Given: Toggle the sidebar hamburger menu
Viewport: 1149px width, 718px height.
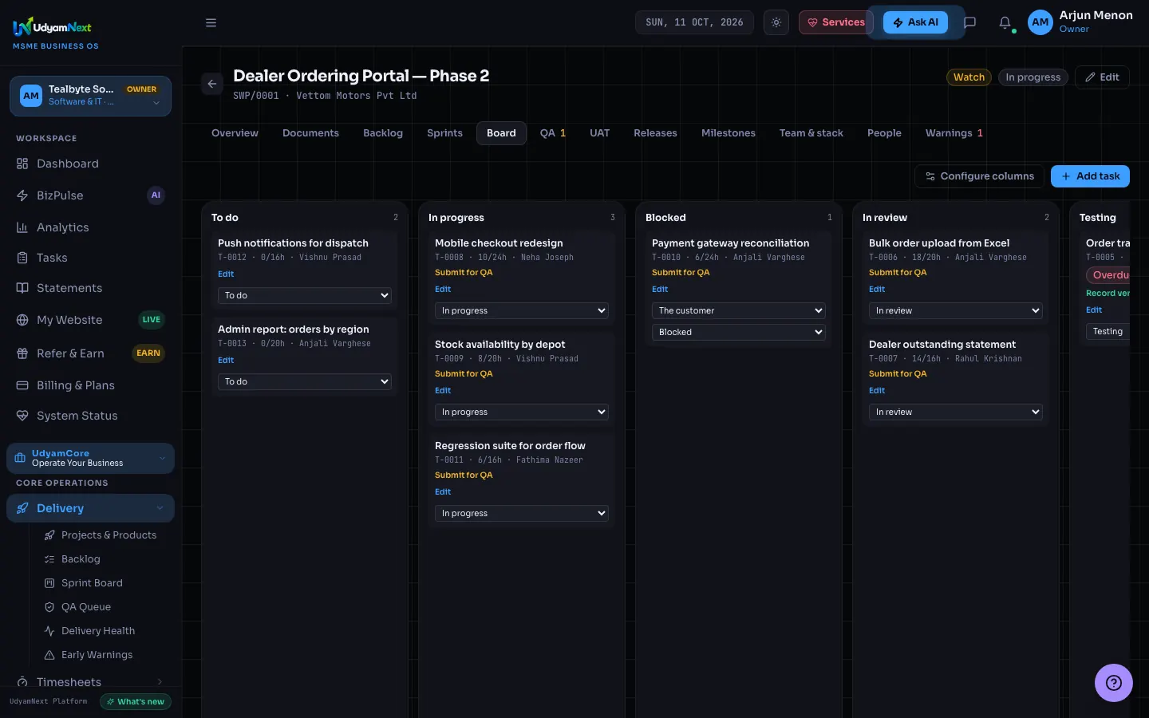Looking at the screenshot, I should pyautogui.click(x=211, y=22).
